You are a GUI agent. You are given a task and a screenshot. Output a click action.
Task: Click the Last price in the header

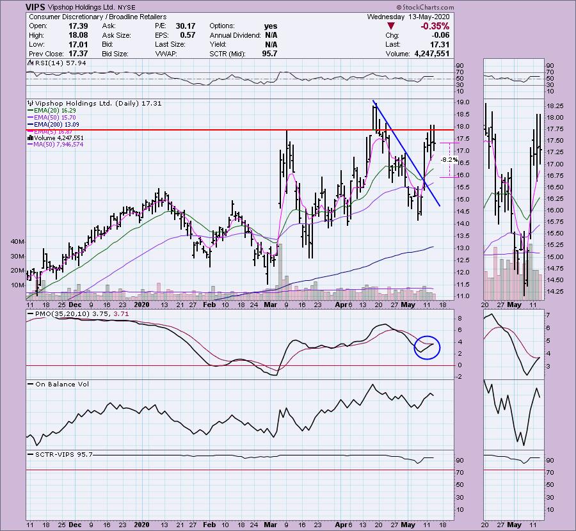[440, 44]
